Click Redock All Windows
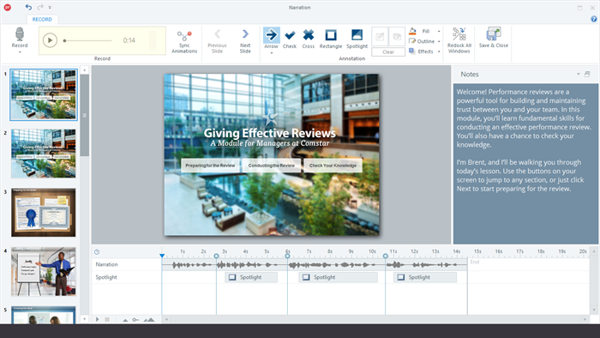Image resolution: width=600 pixels, height=338 pixels. [x=459, y=40]
